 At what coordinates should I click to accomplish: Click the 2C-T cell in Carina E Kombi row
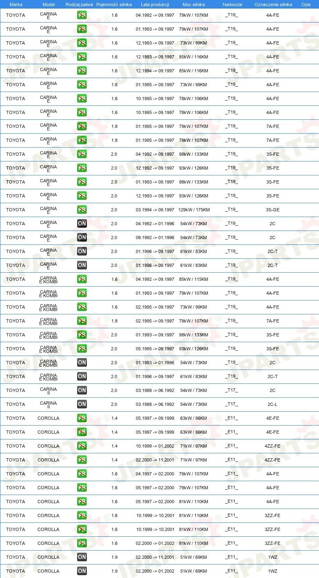tap(272, 376)
